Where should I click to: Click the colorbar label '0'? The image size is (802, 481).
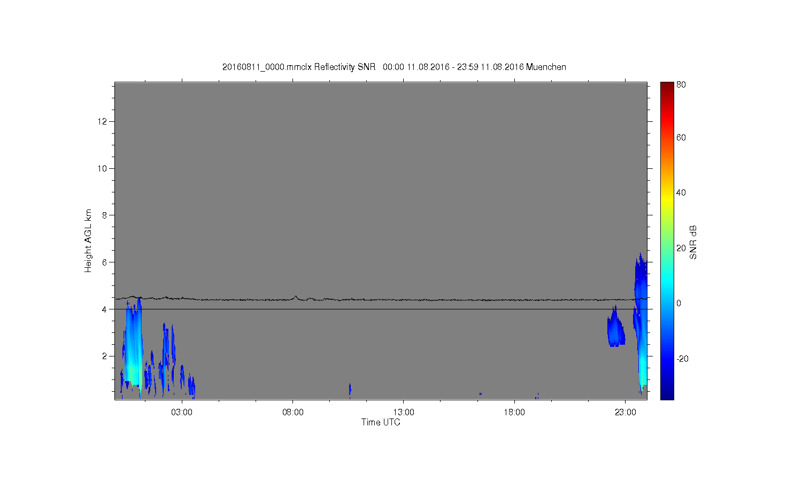[679, 303]
